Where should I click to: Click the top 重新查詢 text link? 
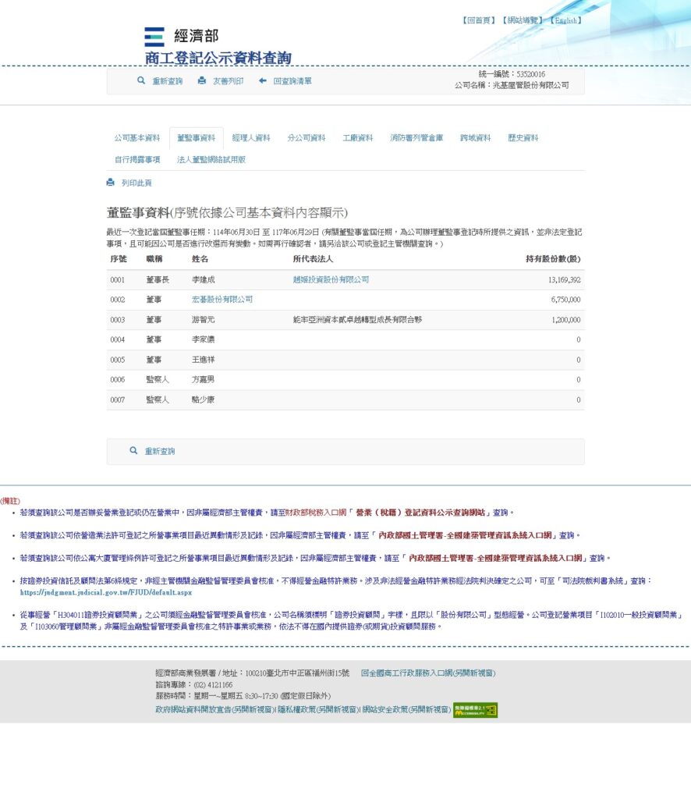click(168, 81)
